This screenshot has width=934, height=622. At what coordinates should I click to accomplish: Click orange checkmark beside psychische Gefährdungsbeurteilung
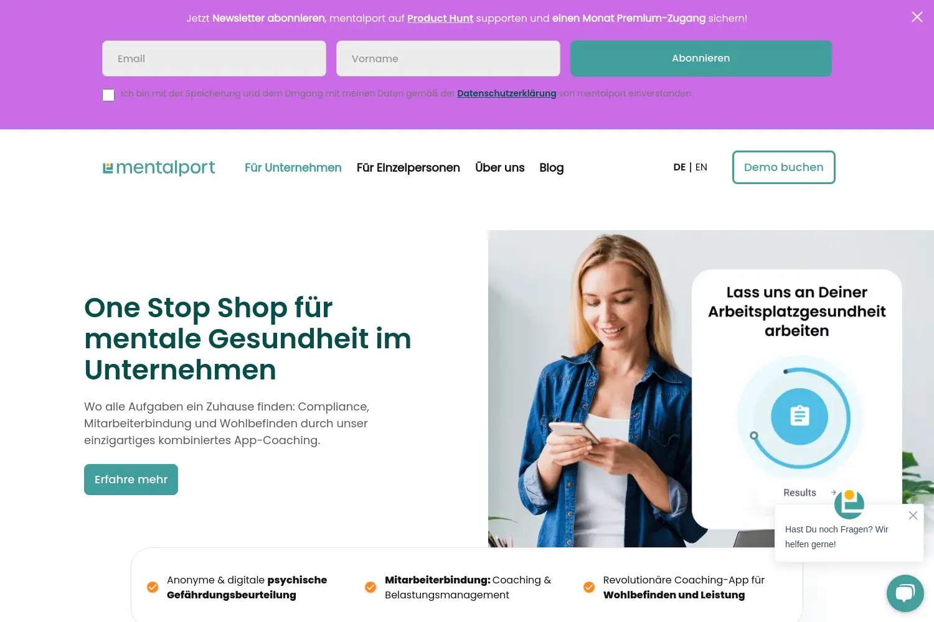[x=153, y=587]
